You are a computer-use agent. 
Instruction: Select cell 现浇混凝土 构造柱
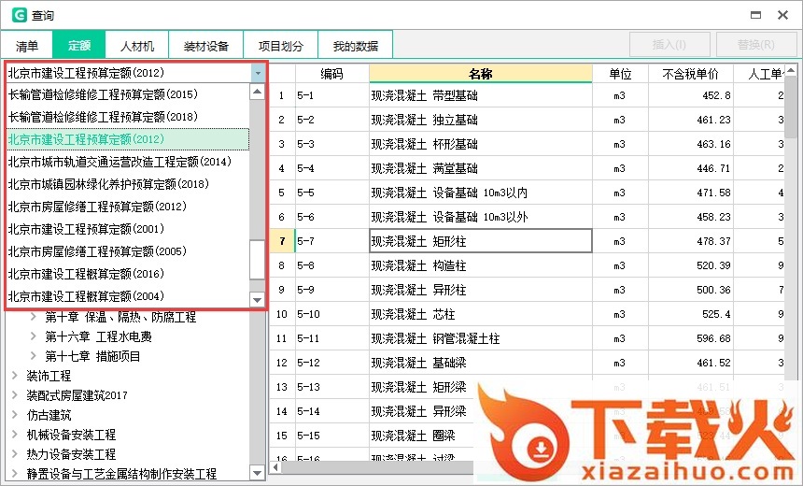pyautogui.click(x=480, y=265)
